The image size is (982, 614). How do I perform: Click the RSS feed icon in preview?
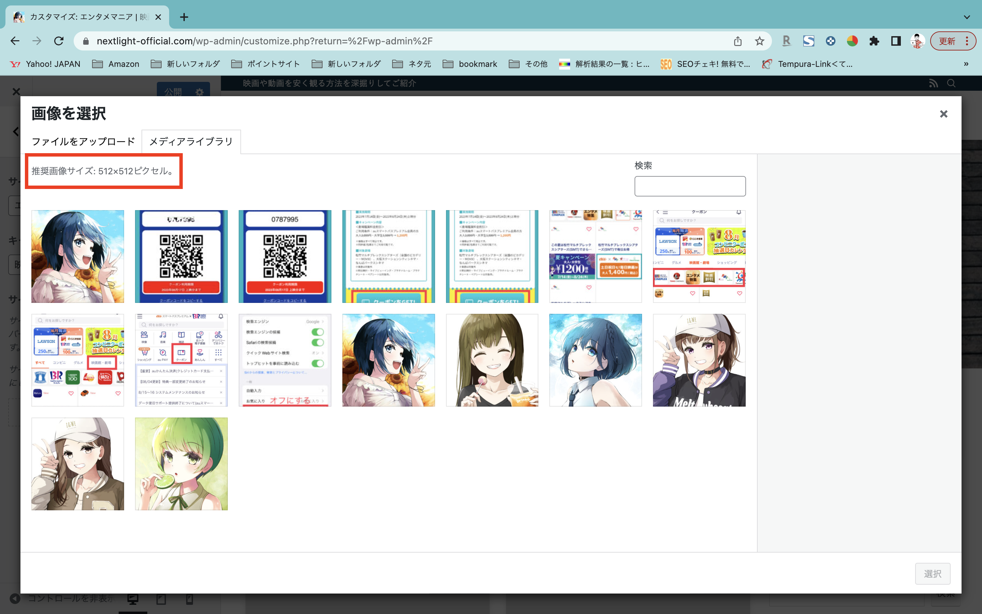point(933,83)
